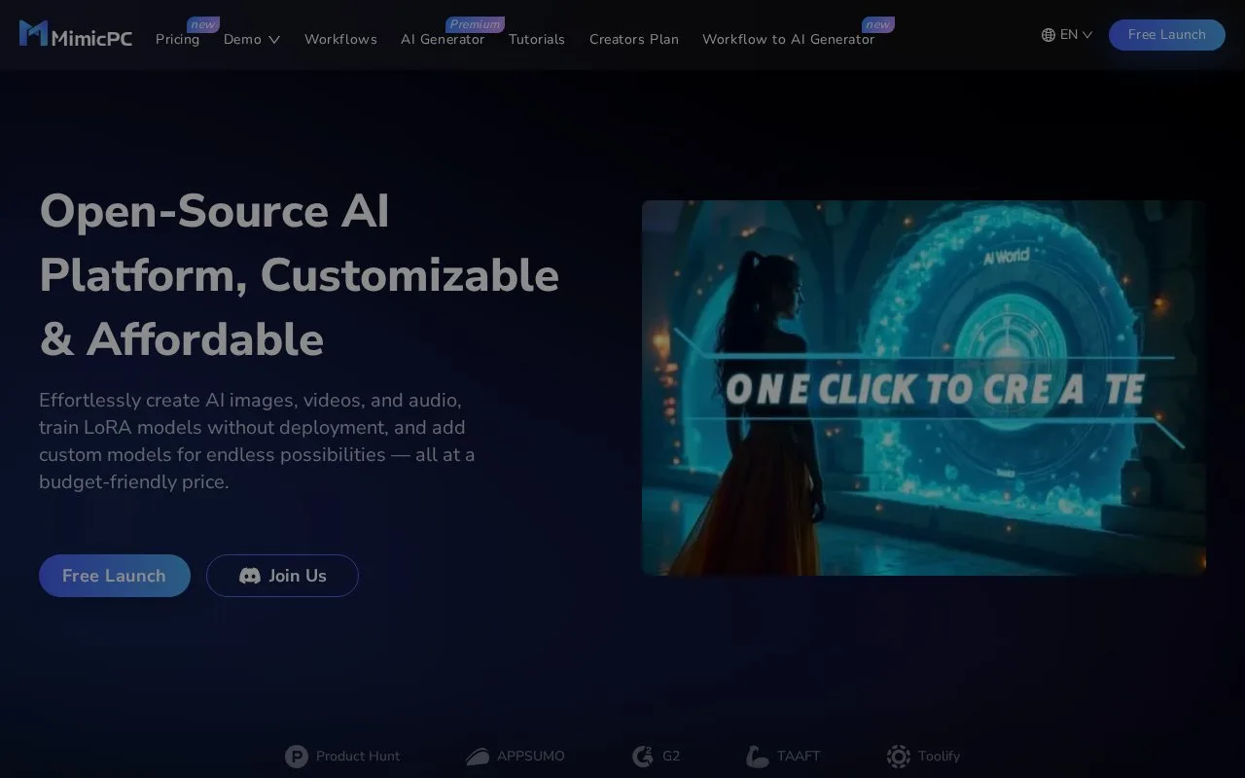Open the Tutorials page
Image resolution: width=1245 pixels, height=778 pixels.
[x=537, y=39]
